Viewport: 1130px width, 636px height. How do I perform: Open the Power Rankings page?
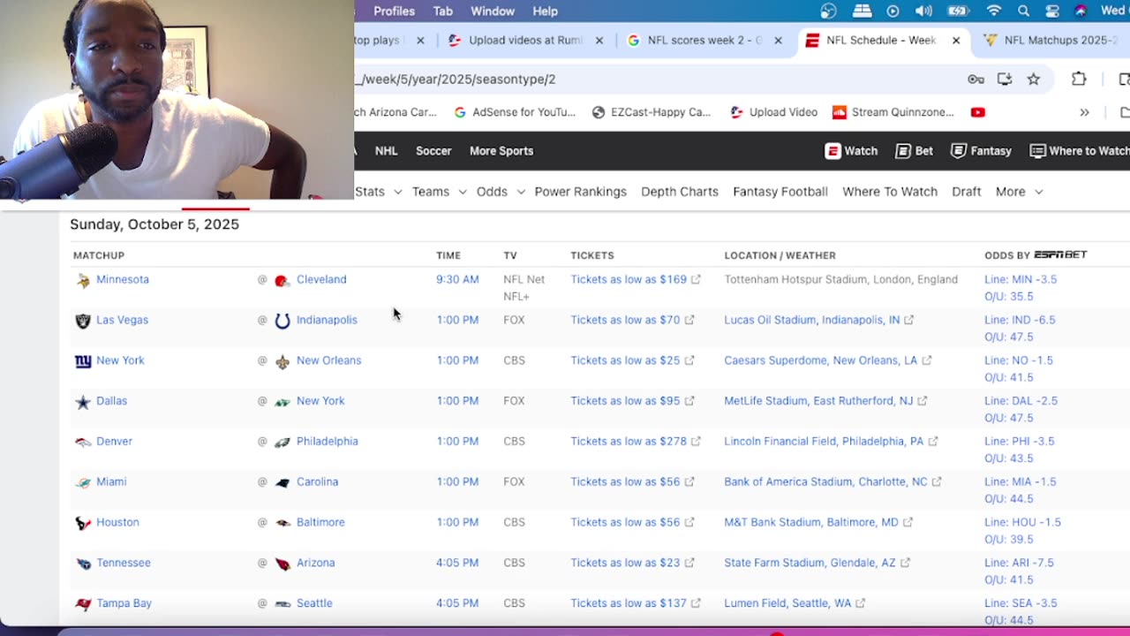tap(581, 192)
